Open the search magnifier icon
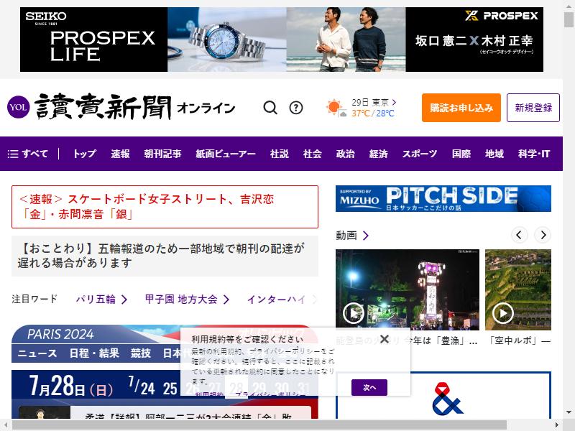This screenshot has height=431, width=575. coord(270,108)
